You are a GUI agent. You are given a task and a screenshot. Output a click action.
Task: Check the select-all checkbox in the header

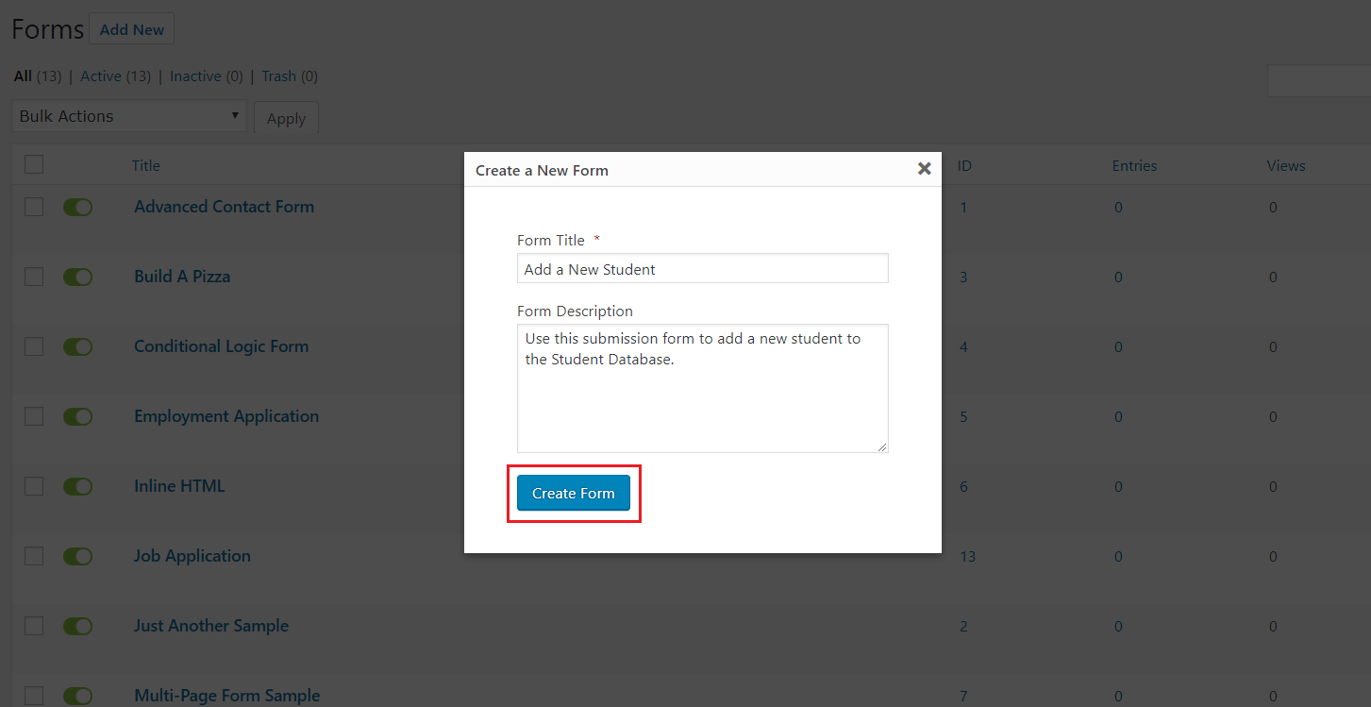[x=33, y=163]
